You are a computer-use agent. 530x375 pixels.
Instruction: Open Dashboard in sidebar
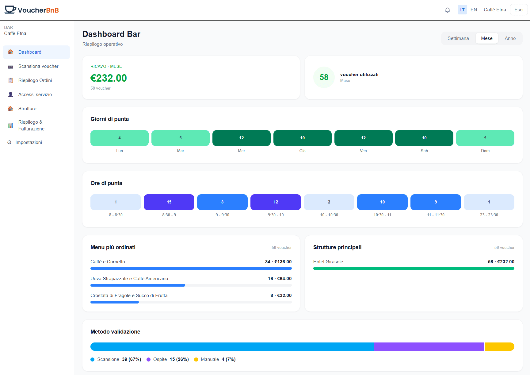coord(36,52)
